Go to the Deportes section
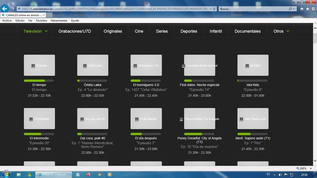 click(189, 31)
